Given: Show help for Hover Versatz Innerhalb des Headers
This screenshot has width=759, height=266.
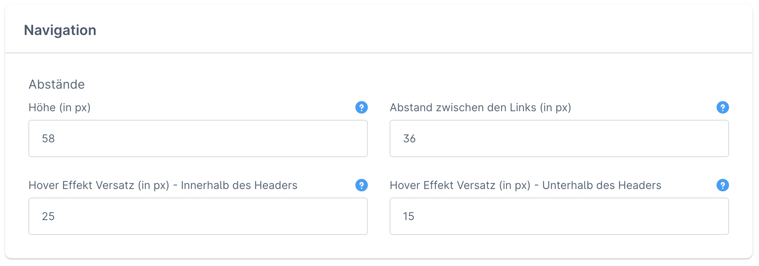Looking at the screenshot, I should [361, 185].
